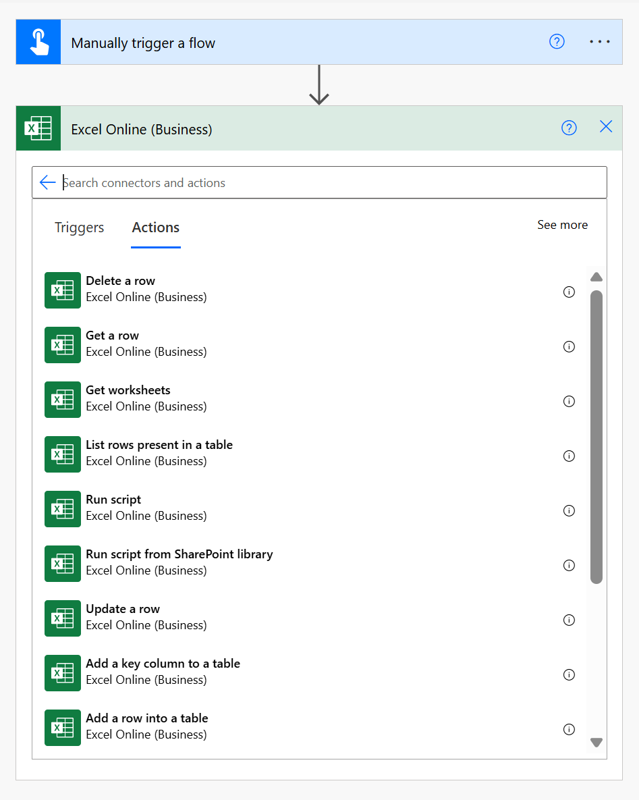Click info icon beside Update a row
The image size is (639, 800).
pyautogui.click(x=569, y=620)
